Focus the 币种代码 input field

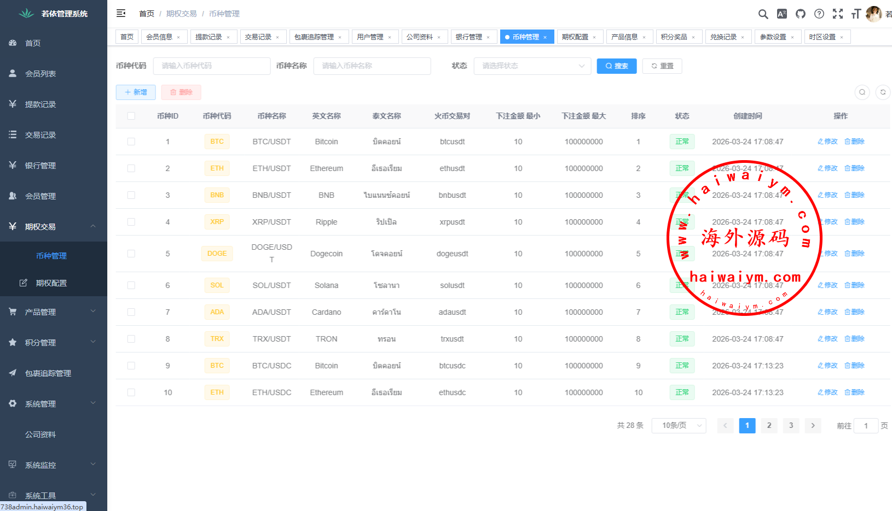(212, 66)
